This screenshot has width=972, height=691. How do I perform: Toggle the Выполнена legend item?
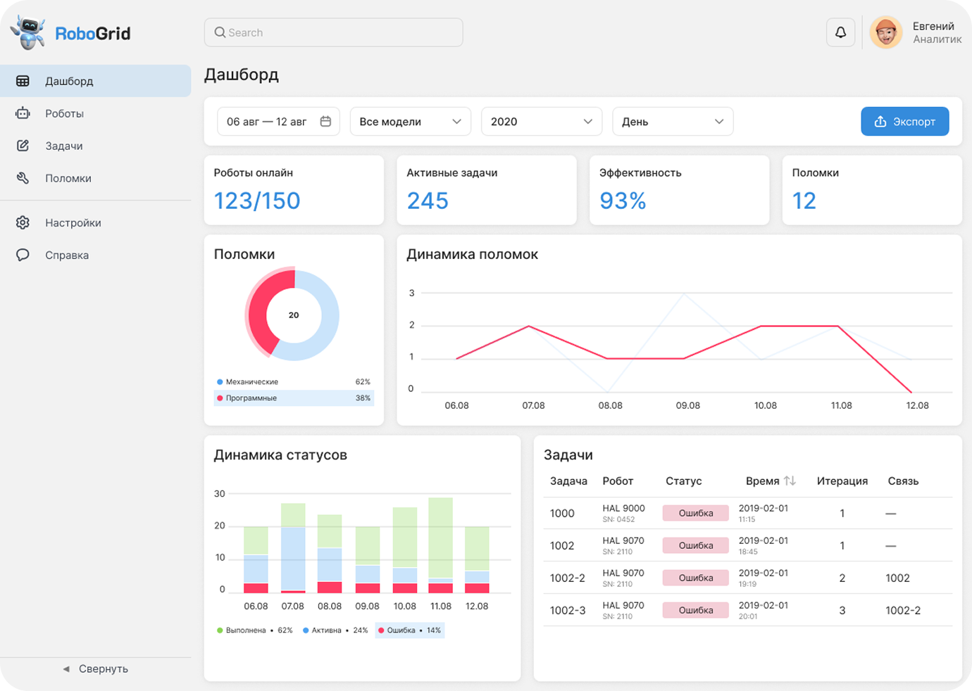point(254,630)
